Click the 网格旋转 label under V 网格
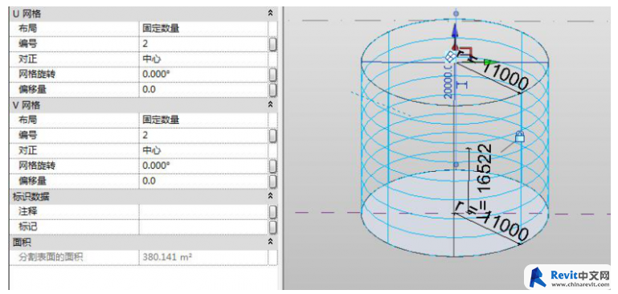The width and height of the screenshot is (618, 294). pos(37,165)
